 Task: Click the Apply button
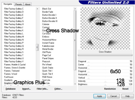coord(99,96)
